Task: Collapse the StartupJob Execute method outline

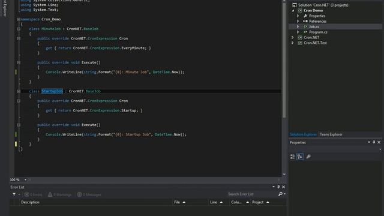Action: click(x=19, y=125)
